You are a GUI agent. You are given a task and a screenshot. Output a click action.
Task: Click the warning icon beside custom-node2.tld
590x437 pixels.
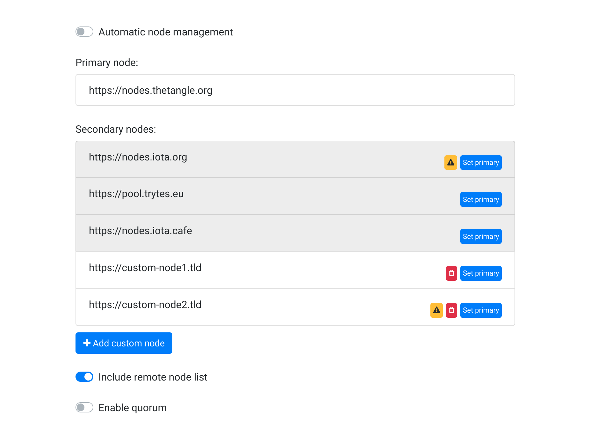click(436, 310)
